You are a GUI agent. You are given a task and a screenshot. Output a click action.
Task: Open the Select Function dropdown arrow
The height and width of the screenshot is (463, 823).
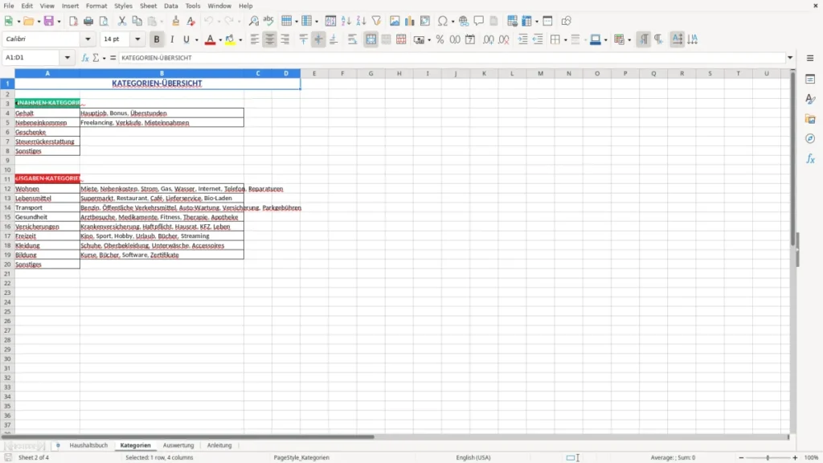pyautogui.click(x=104, y=58)
